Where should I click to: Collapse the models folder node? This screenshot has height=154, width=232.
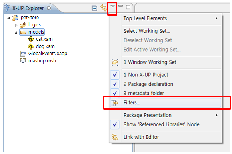tap(16, 32)
